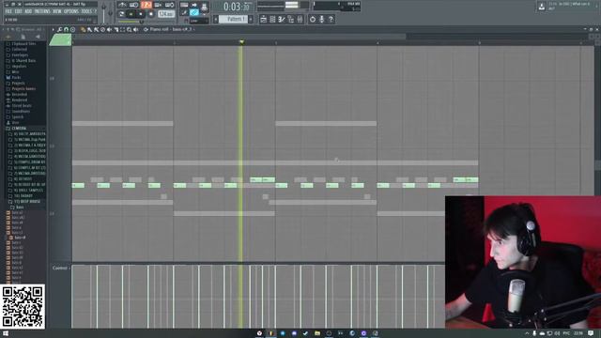Open the EDIT menu
This screenshot has width=601, height=338.
click(19, 11)
